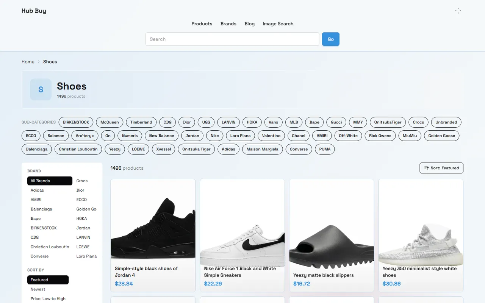This screenshot has height=303, width=485.
Task: Open the Products menu item
Action: point(202,23)
